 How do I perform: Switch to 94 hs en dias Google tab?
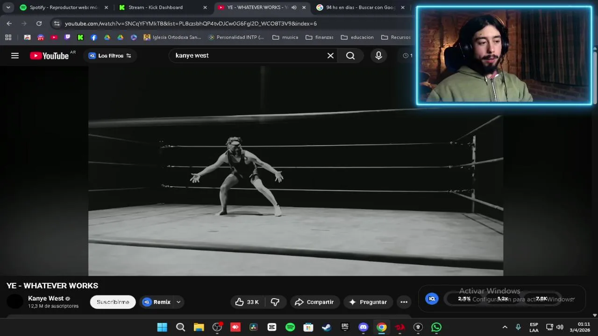(360, 7)
